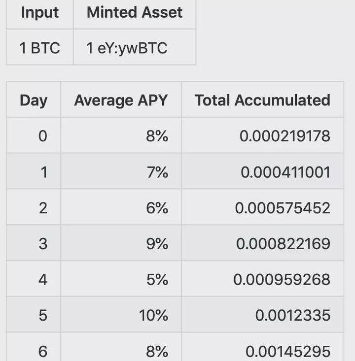This screenshot has width=355, height=361.
Task: Click the 9% average APY cell
Action: (x=157, y=244)
